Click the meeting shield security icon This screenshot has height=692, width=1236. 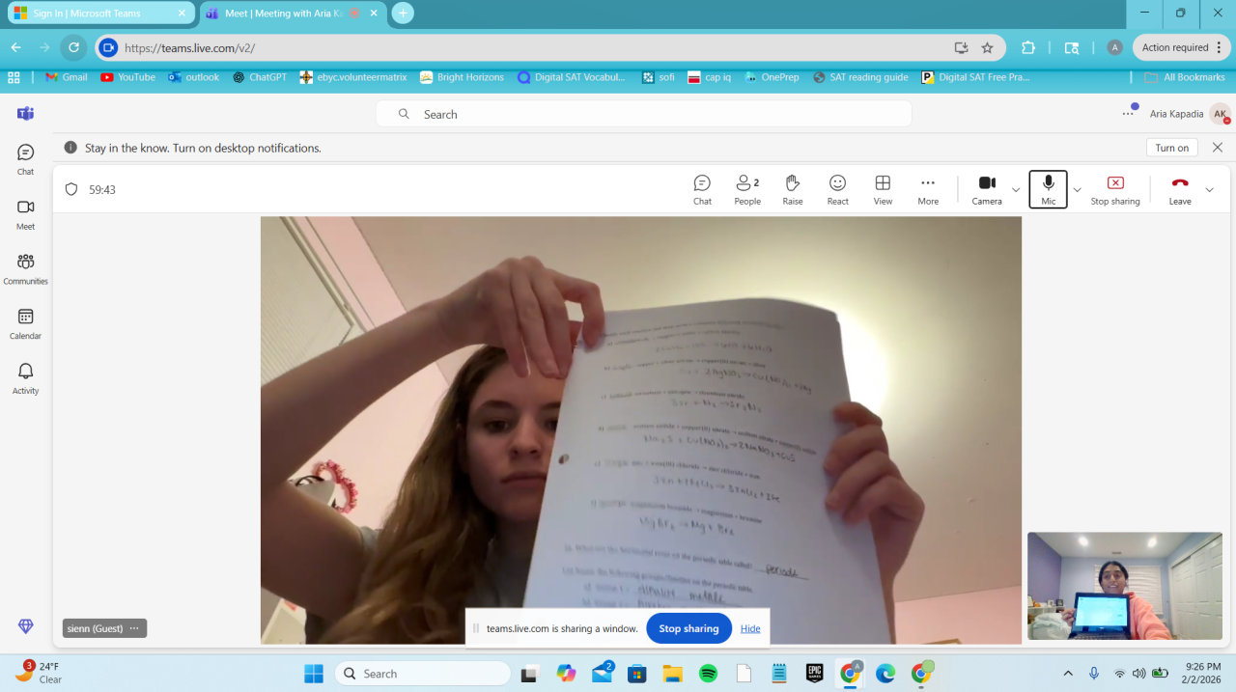click(71, 190)
